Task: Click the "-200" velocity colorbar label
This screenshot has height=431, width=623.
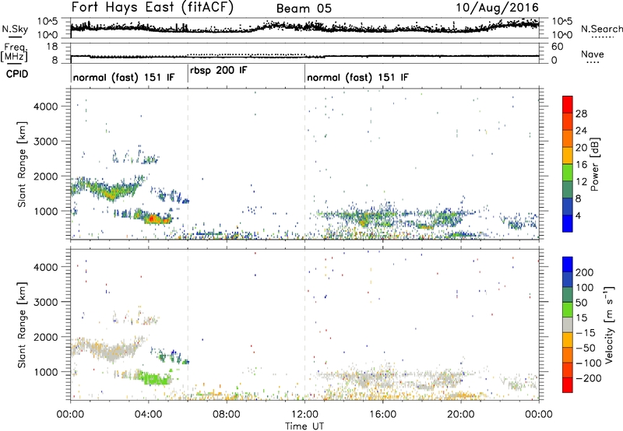Action: click(x=589, y=378)
